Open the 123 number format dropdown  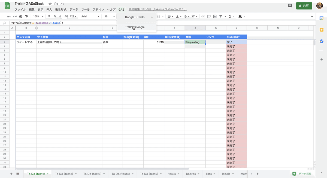(73, 16)
